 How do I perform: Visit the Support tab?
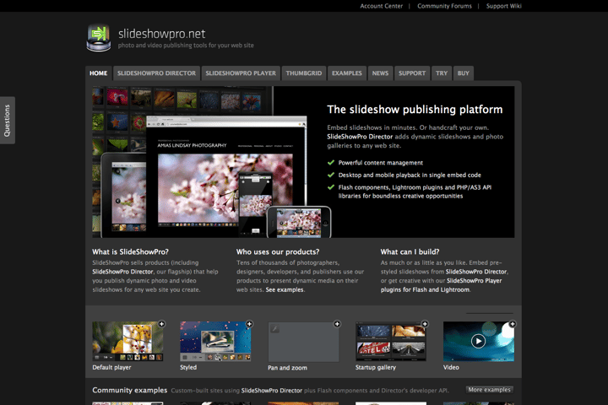(412, 73)
